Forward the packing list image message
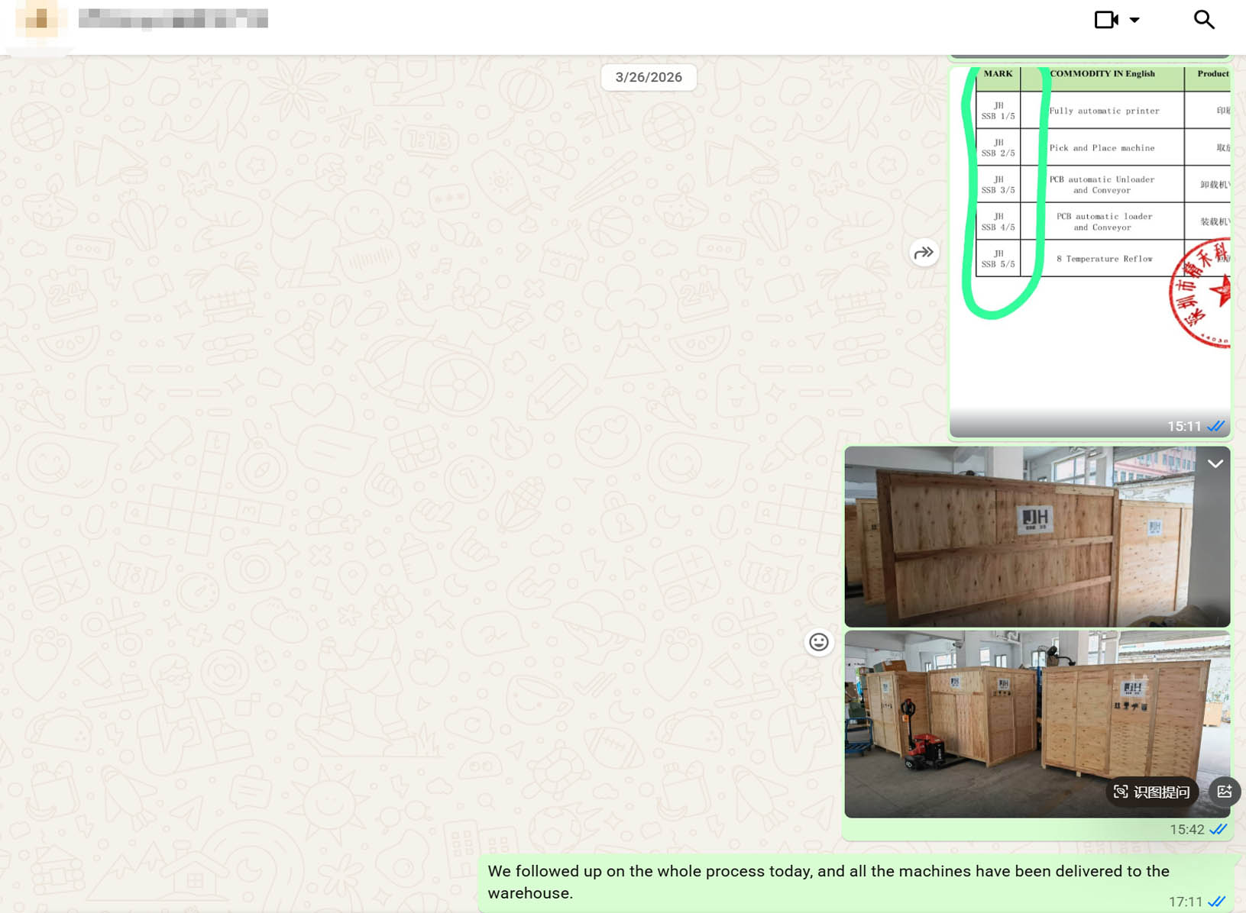This screenshot has width=1246, height=913. coord(924,253)
